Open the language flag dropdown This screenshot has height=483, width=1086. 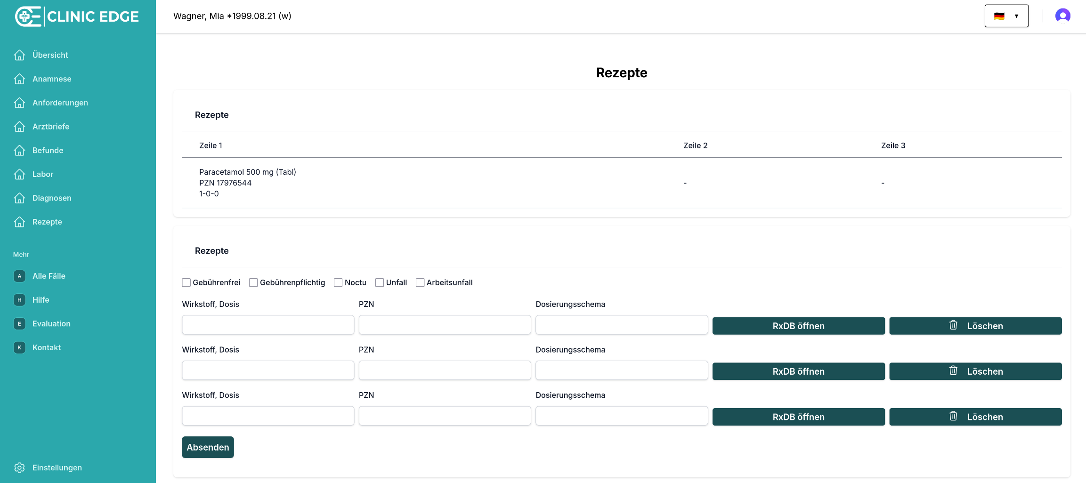[1006, 16]
